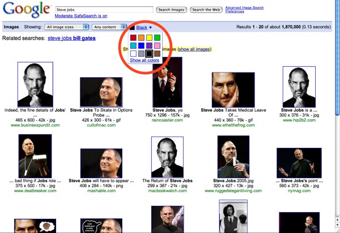340x233 pixels.
Task: Pick the red color swatch
Action: 133,38
